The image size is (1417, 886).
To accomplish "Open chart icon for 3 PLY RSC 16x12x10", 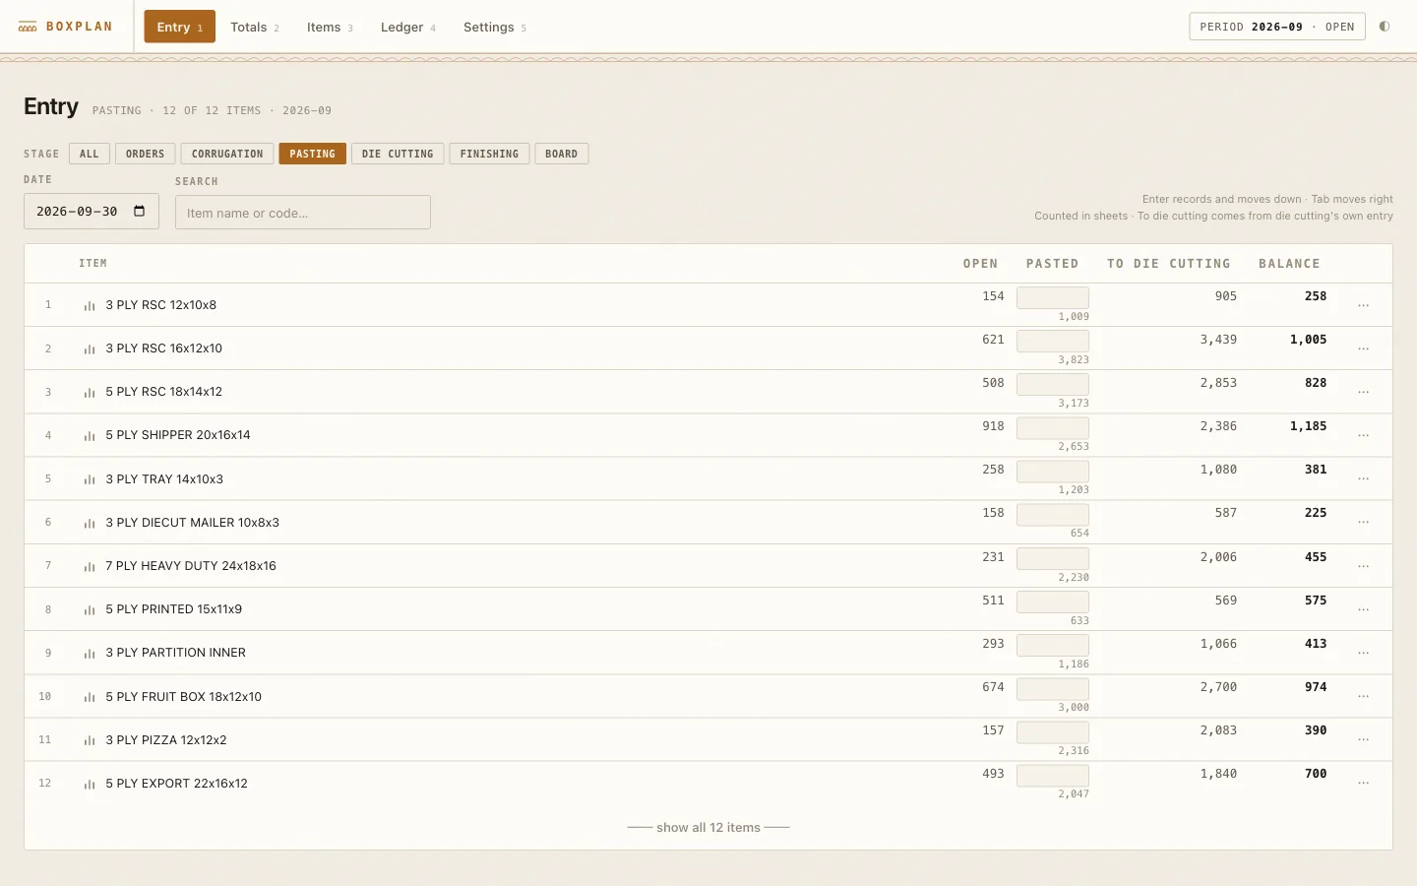I will (90, 349).
